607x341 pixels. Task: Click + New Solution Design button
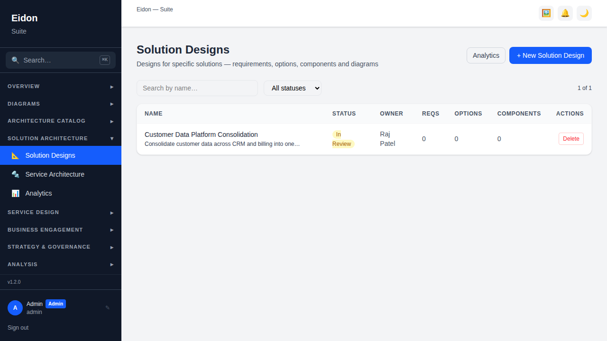click(x=551, y=55)
